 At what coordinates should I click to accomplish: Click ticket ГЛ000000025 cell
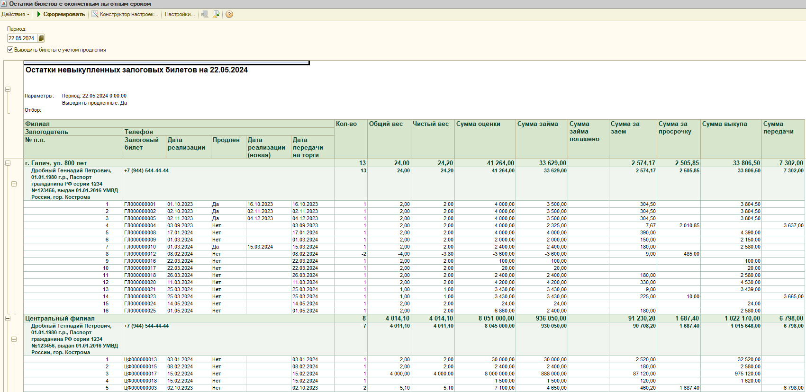(145, 311)
